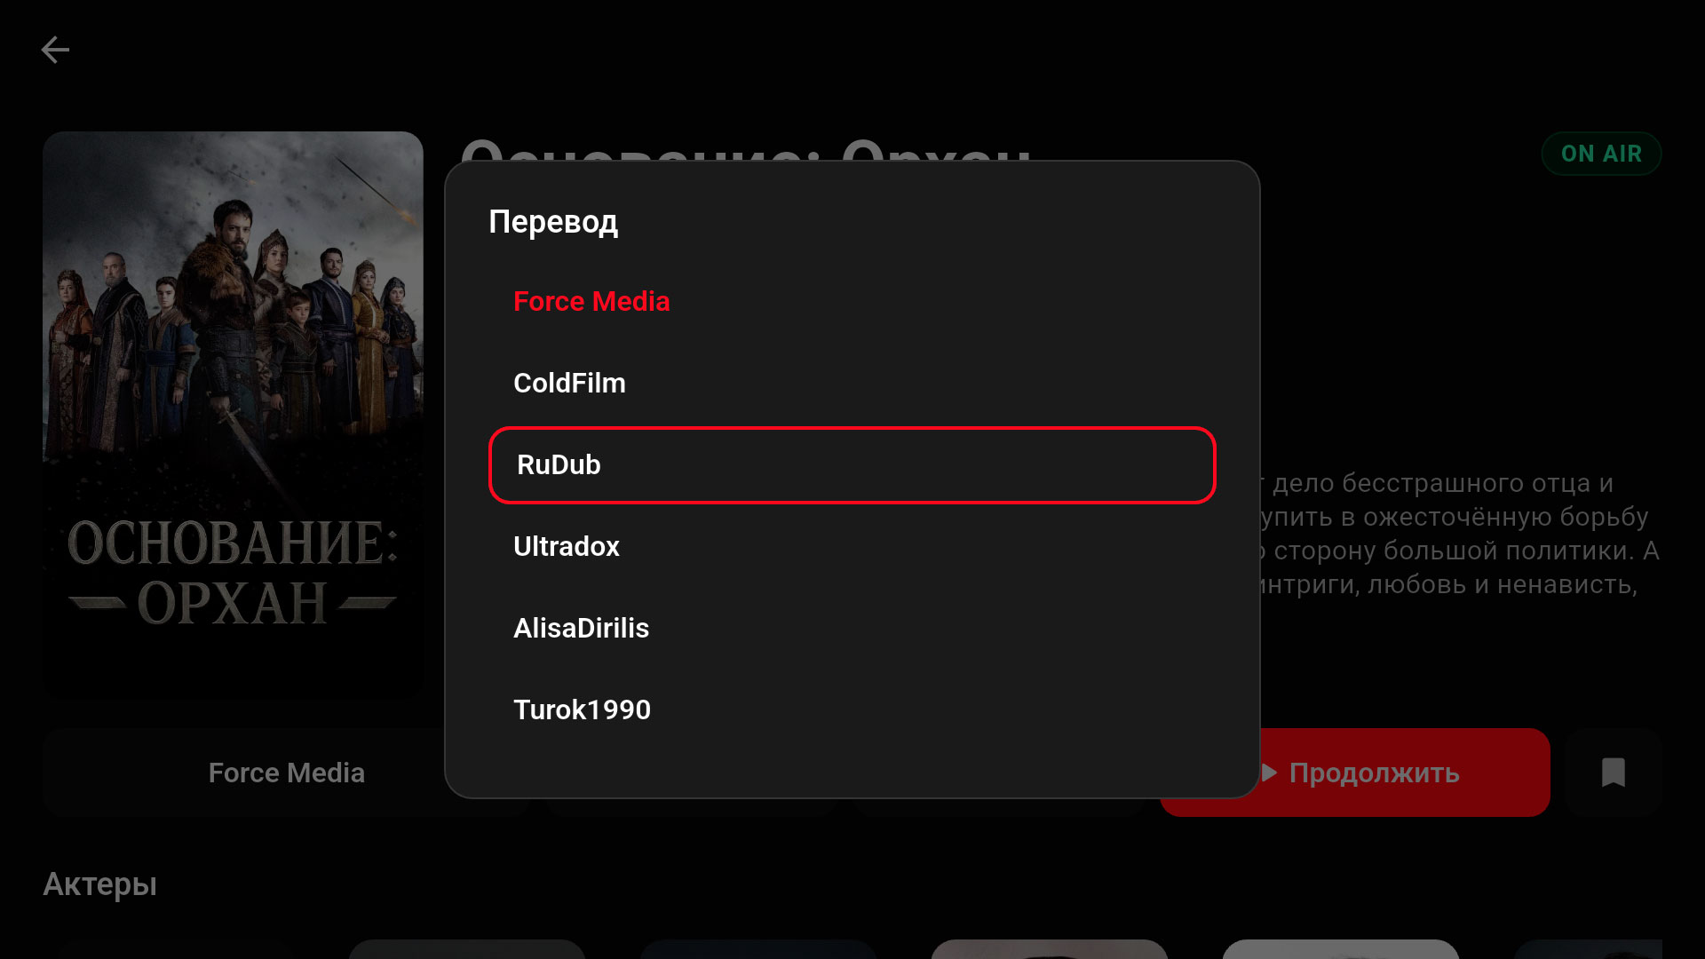This screenshot has width=1705, height=959.
Task: Pick Ultradox from the translation list
Action: (567, 546)
